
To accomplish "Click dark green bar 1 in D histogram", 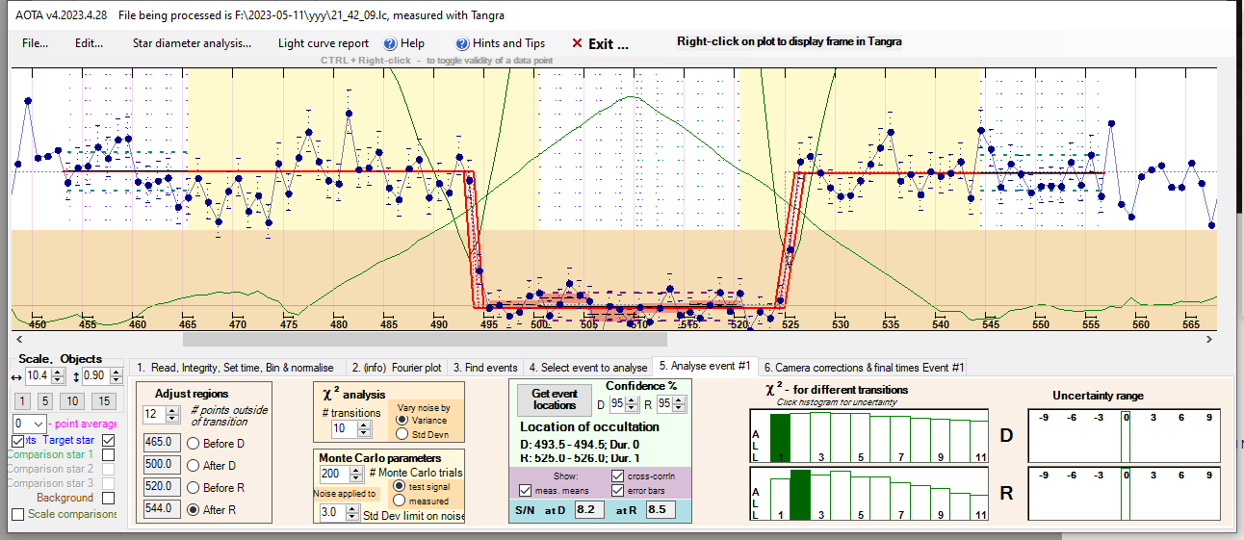I will pos(780,438).
